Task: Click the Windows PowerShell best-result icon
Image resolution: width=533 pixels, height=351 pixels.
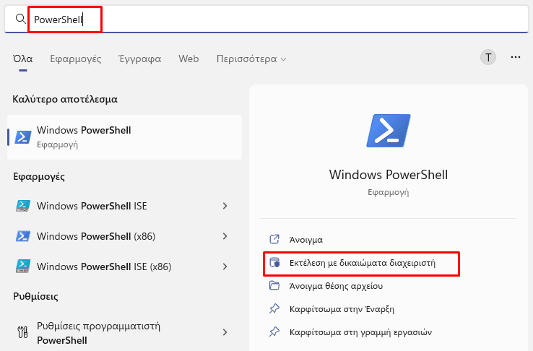Action: [23, 137]
